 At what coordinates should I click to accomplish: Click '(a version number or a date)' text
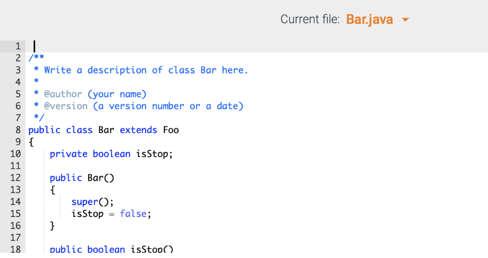pos(168,106)
